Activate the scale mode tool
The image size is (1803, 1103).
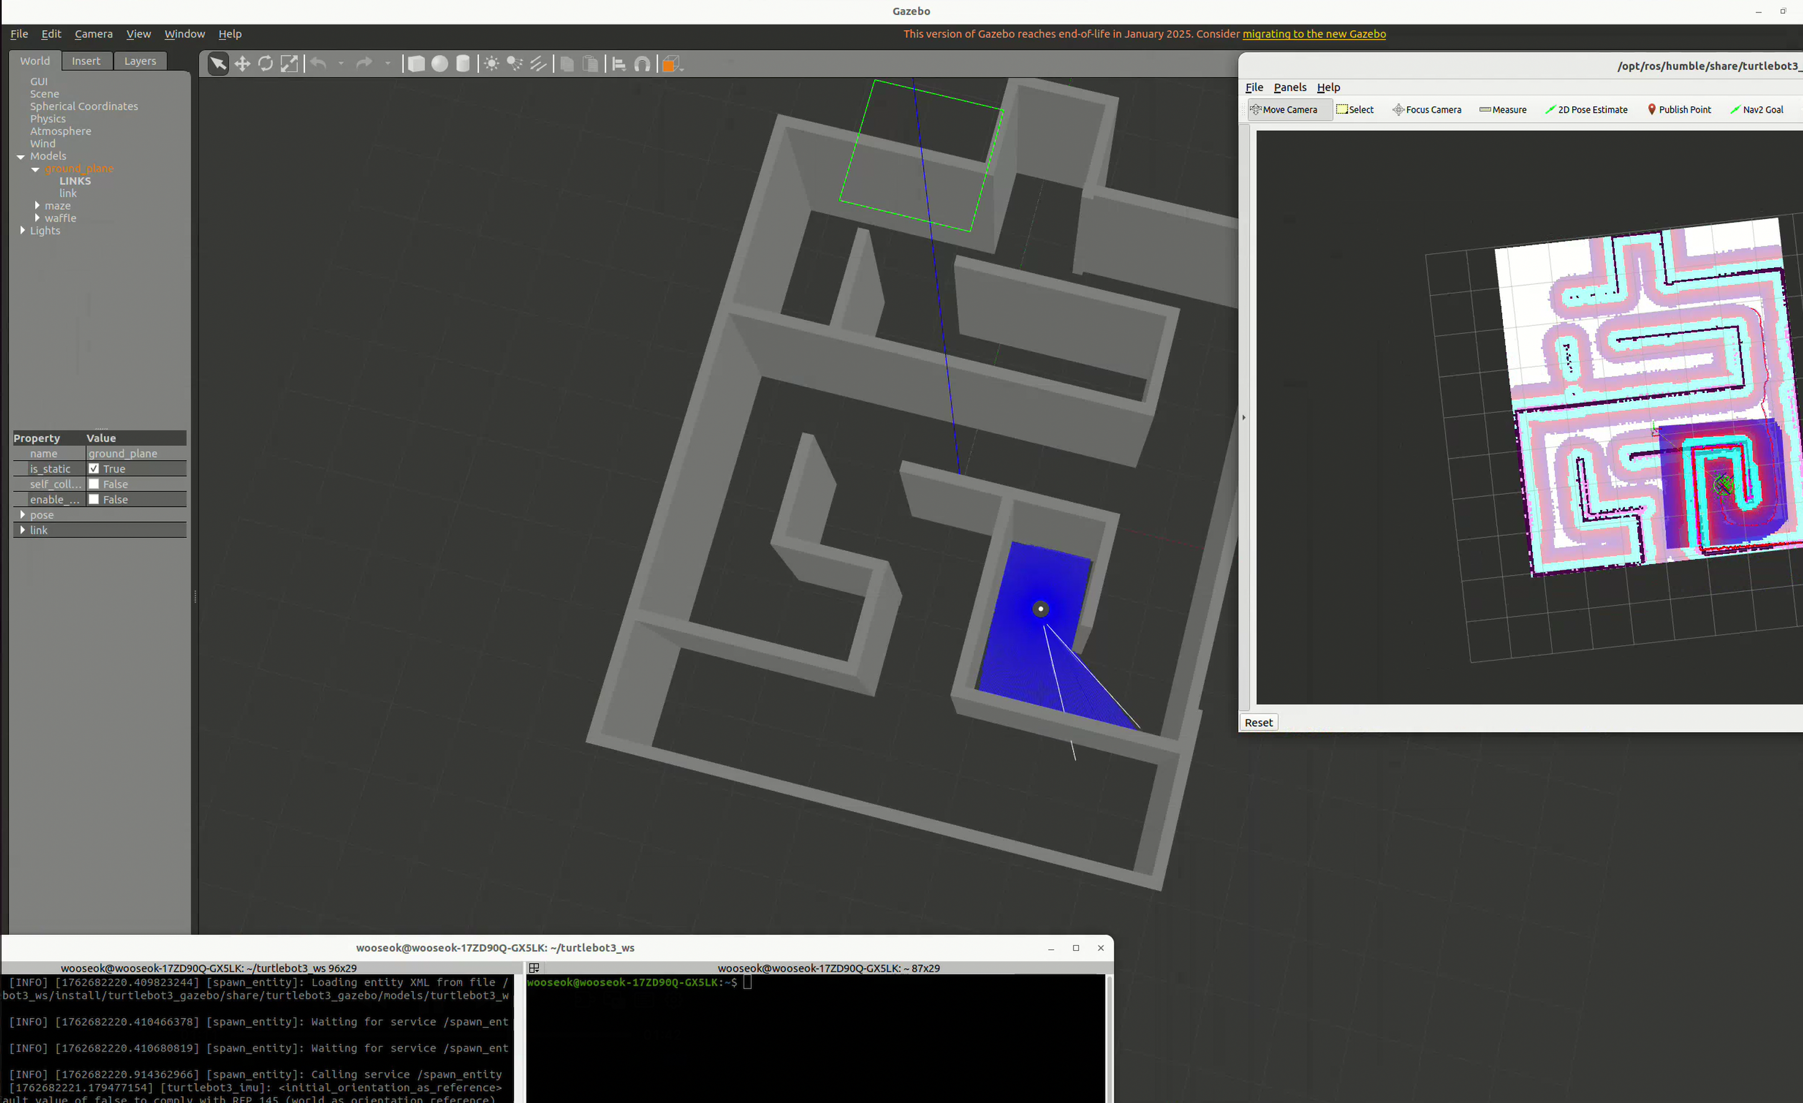pos(289,64)
